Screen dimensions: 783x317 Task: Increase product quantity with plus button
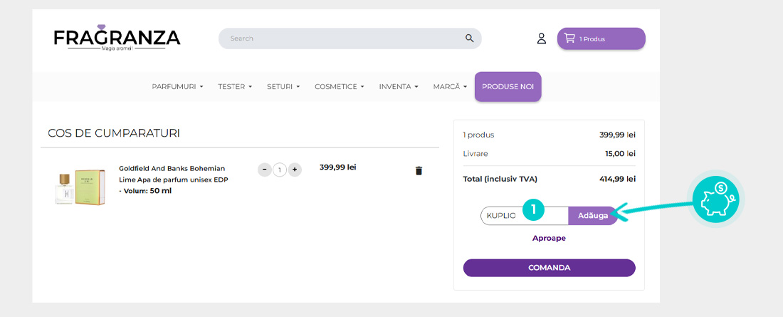295,170
